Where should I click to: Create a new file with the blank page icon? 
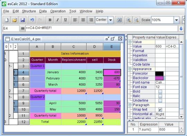(7, 20)
